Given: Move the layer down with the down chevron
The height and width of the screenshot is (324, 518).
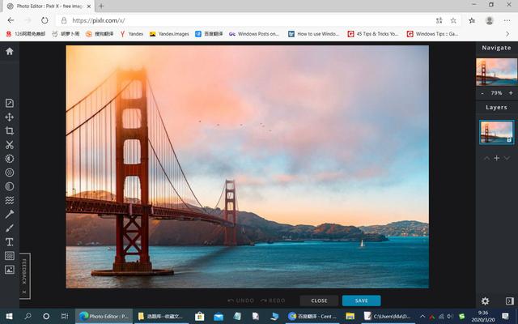Looking at the screenshot, I should tap(507, 158).
